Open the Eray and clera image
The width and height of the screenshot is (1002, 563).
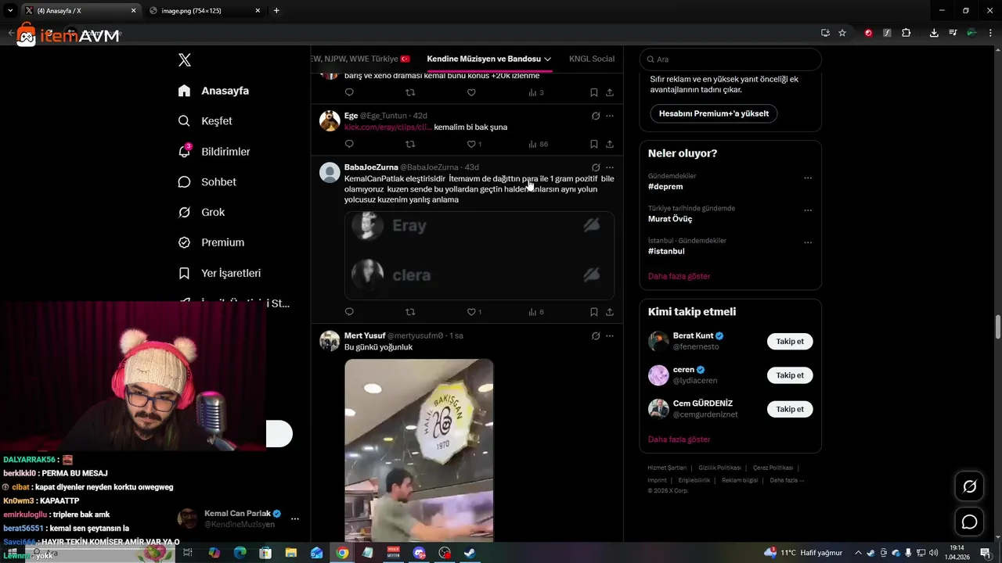(x=479, y=255)
